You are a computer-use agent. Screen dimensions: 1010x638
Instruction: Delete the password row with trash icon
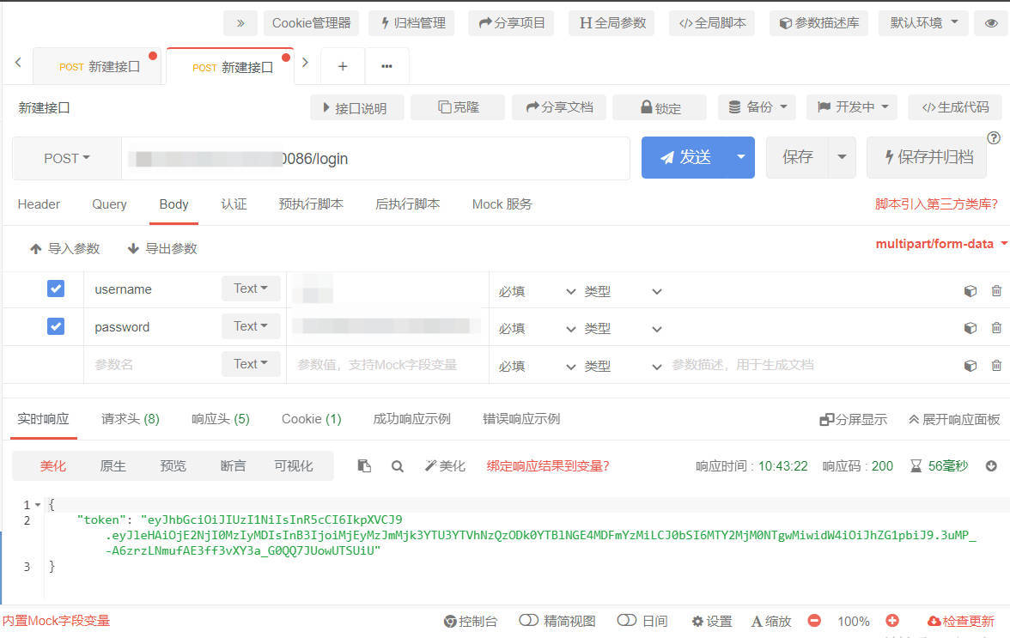coord(996,328)
